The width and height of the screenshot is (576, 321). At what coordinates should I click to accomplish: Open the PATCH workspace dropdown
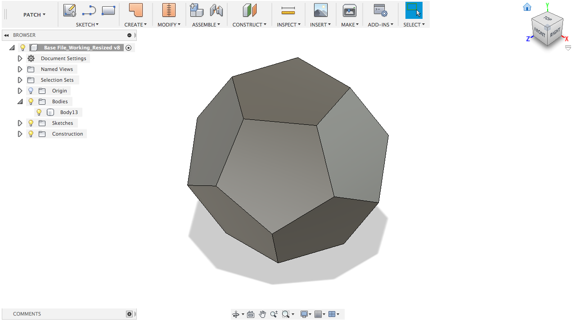click(35, 15)
